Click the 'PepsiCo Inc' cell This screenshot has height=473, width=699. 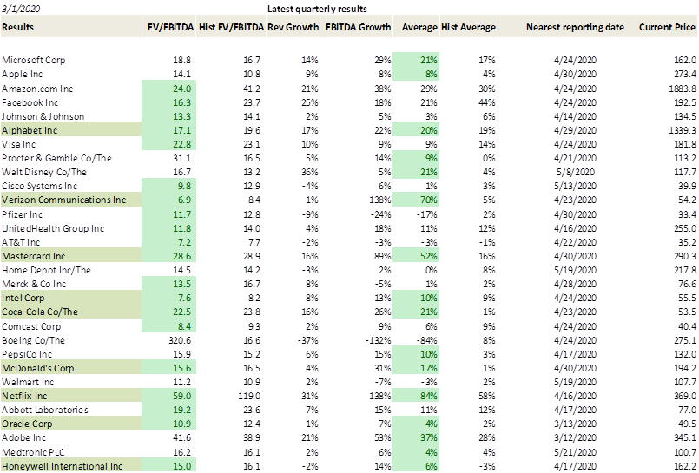(x=27, y=354)
